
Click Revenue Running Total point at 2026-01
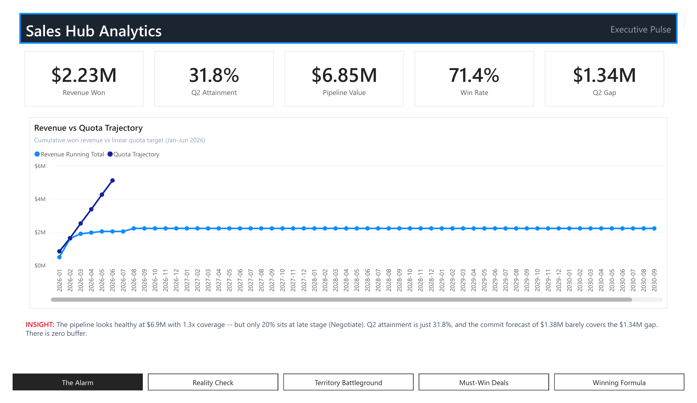59,257
